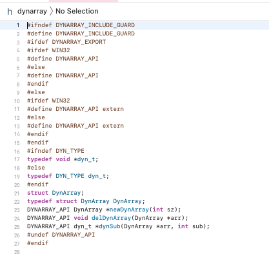
Task: Click '#else' on line 12
Action: tap(36, 117)
